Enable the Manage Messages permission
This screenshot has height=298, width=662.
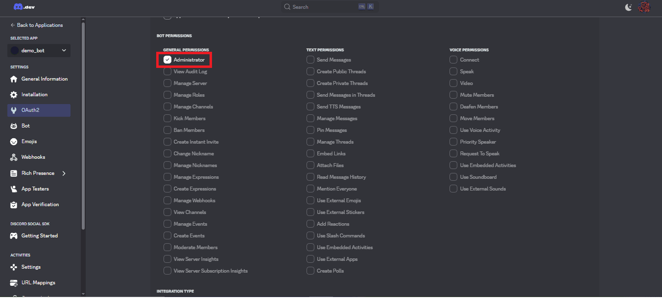point(310,118)
